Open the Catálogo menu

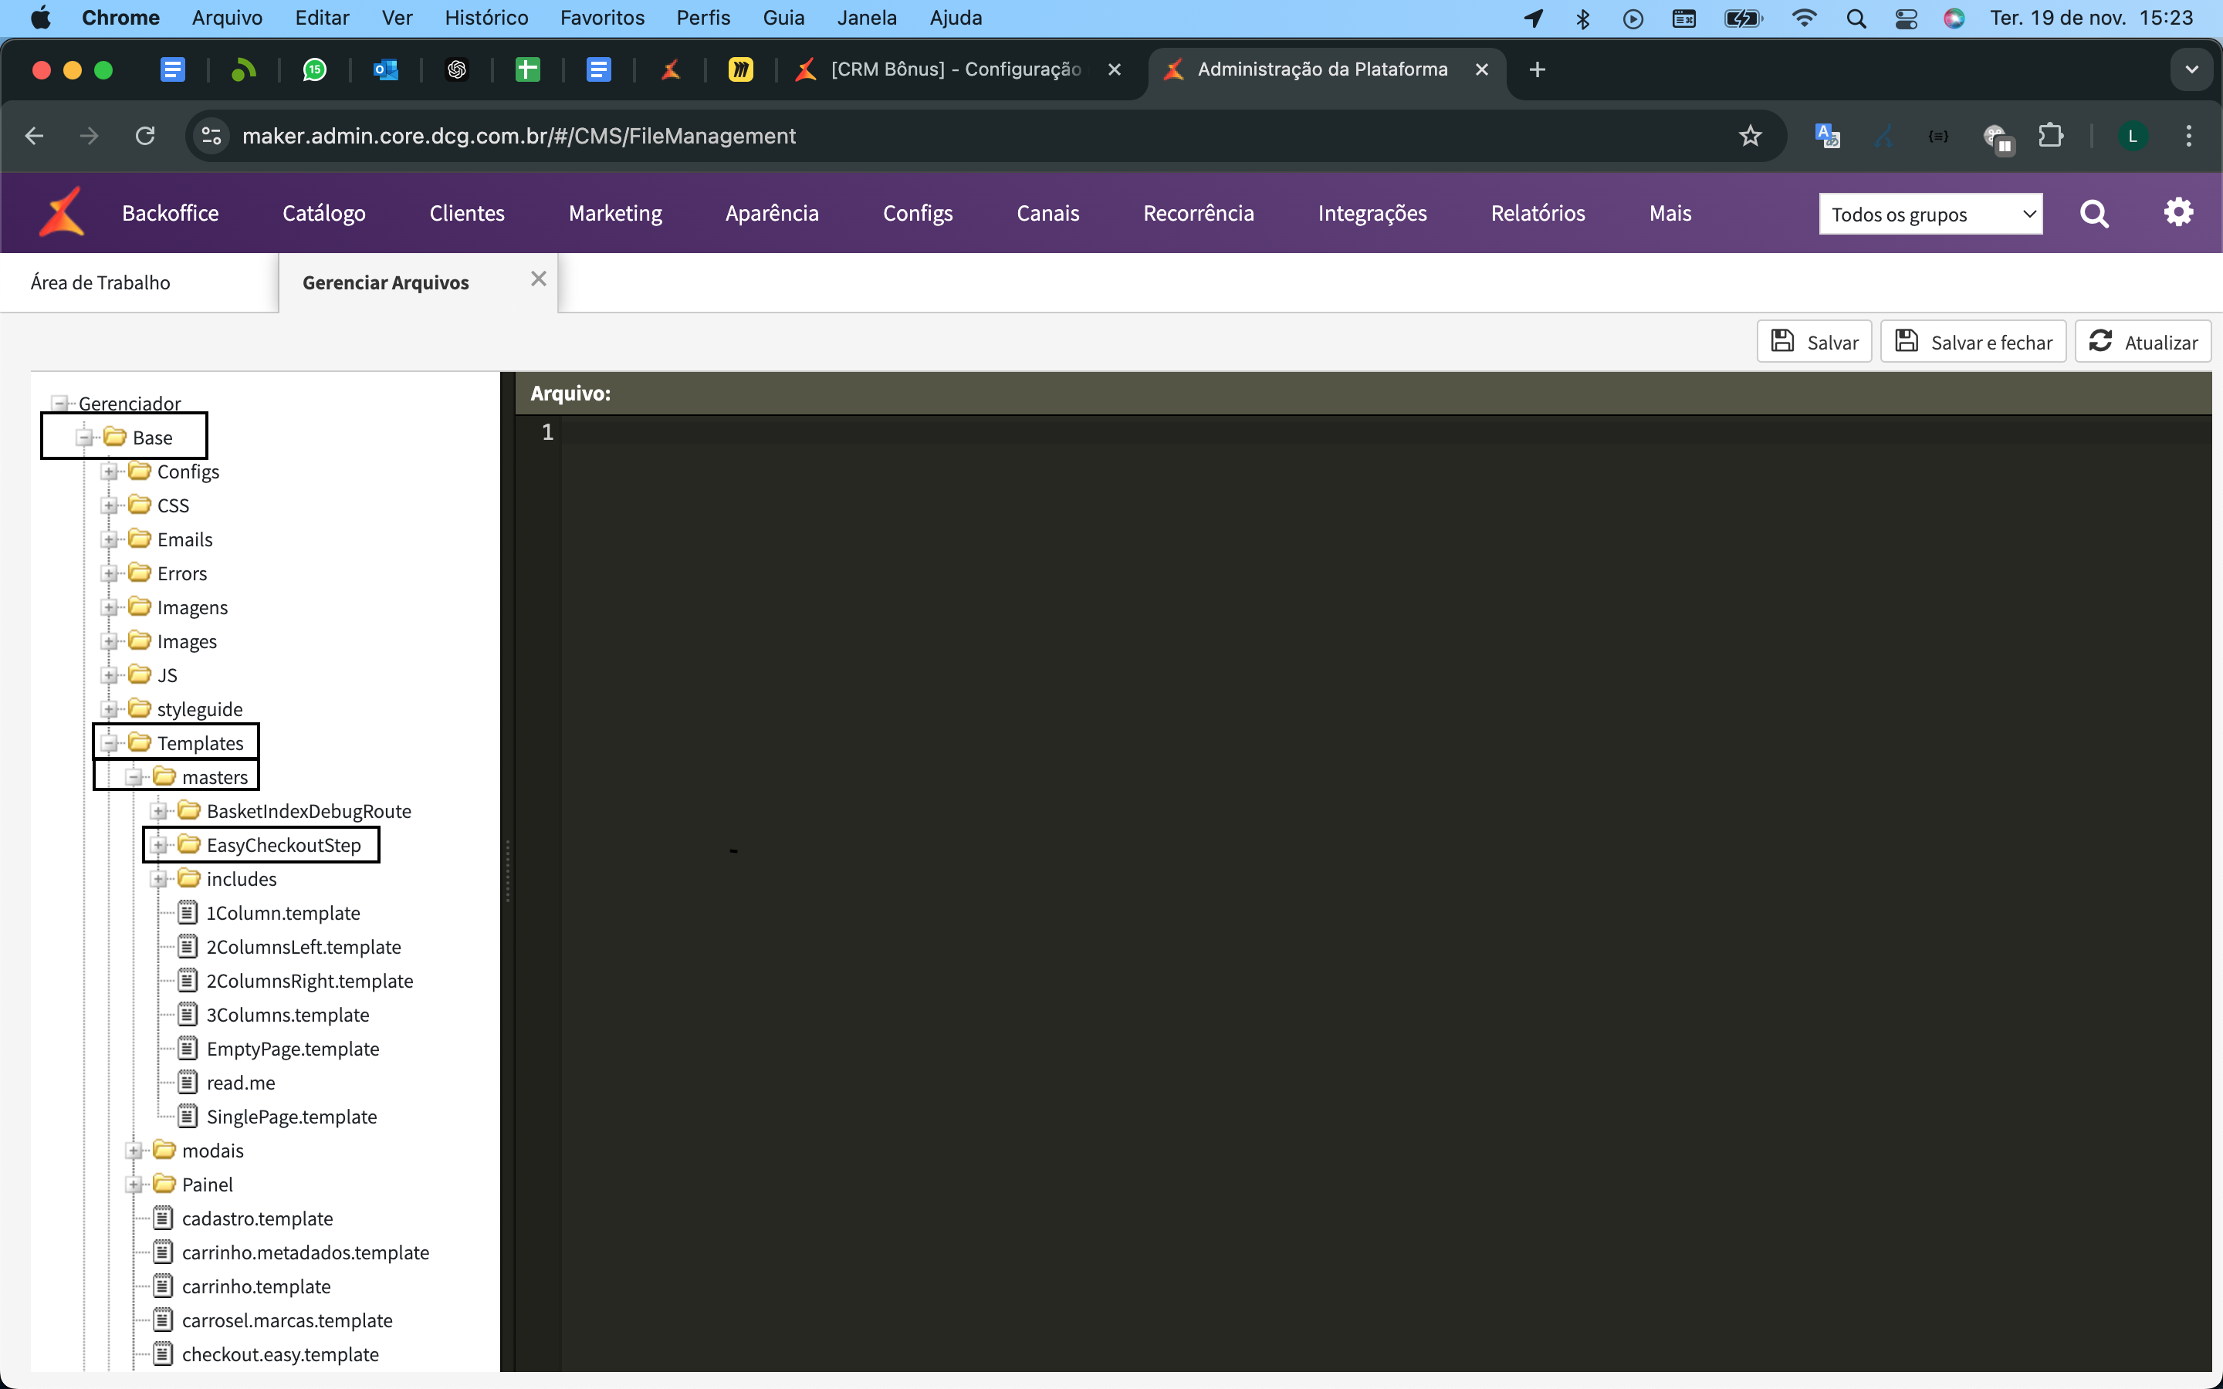pyautogui.click(x=324, y=213)
